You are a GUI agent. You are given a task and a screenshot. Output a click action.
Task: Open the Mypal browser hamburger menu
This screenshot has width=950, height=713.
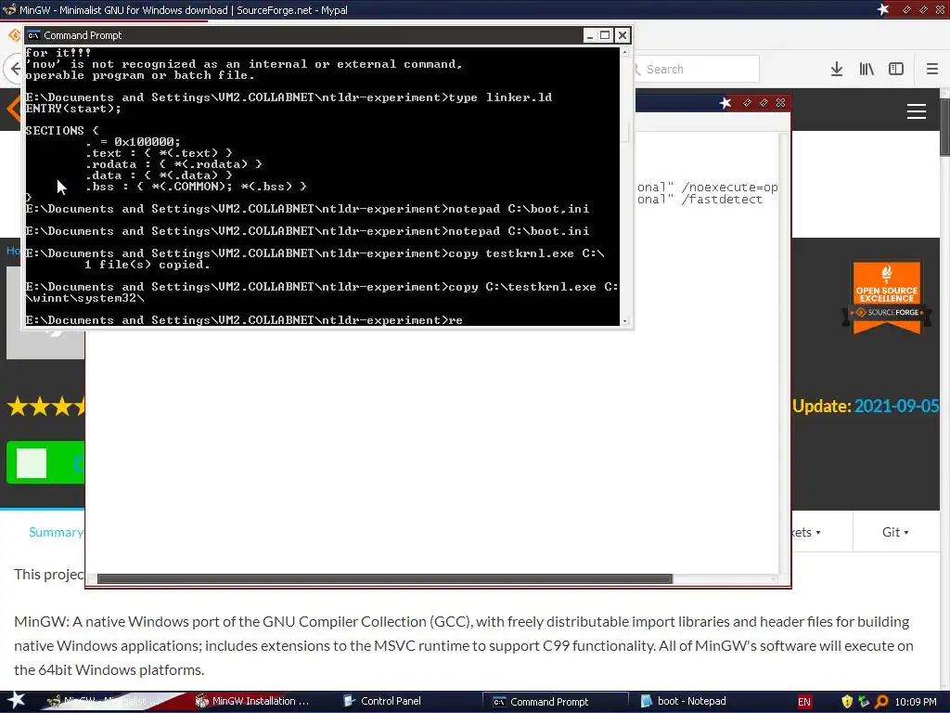(x=932, y=69)
